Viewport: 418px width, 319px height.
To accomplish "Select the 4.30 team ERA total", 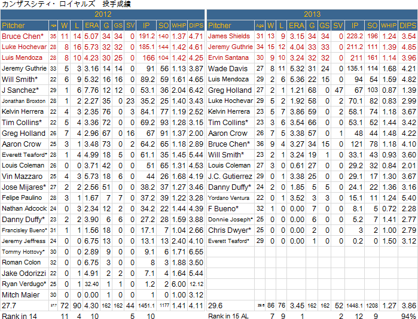I will point(91,306).
